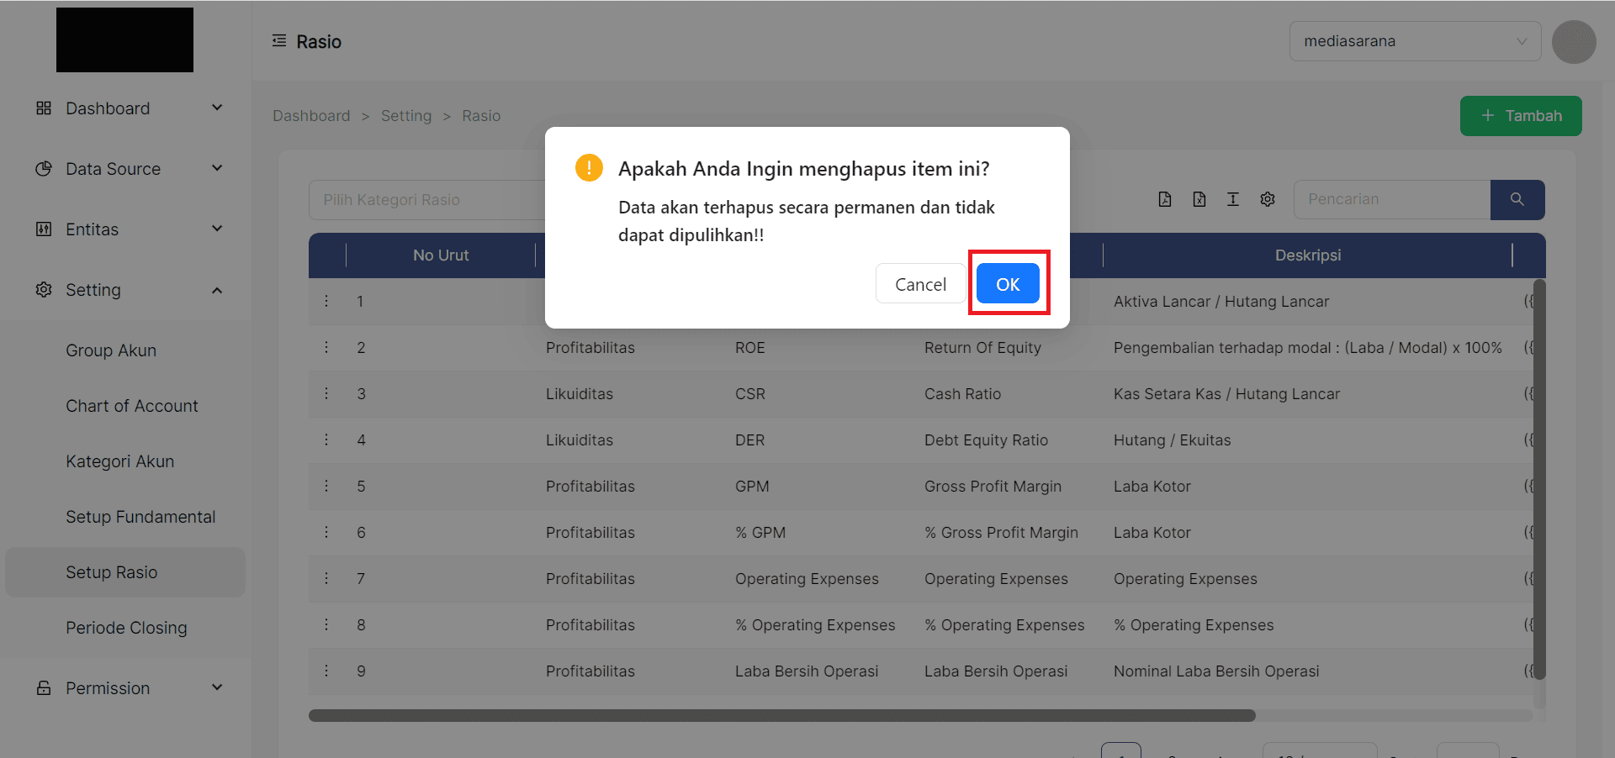Cancel the delete confirmation dialog
1615x758 pixels.
(x=920, y=284)
